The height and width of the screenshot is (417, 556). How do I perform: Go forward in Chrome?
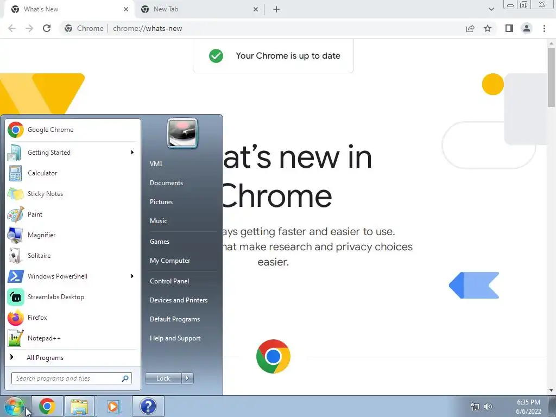(x=29, y=28)
